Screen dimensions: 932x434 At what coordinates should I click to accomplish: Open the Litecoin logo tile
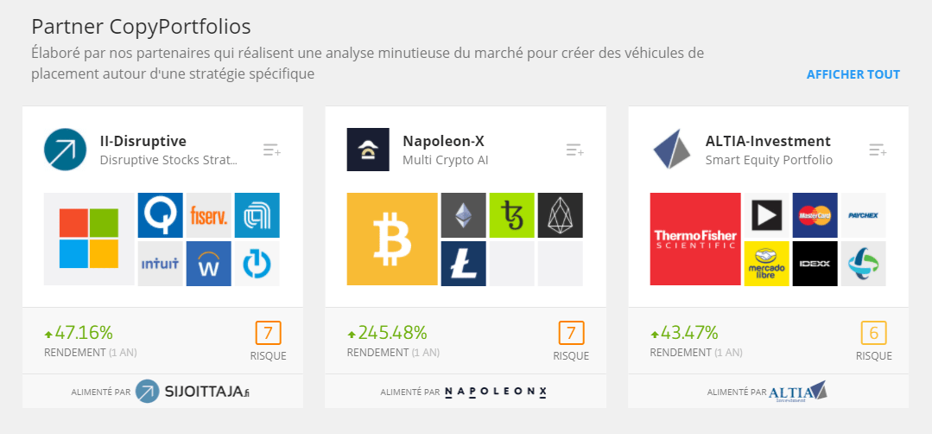(x=464, y=264)
